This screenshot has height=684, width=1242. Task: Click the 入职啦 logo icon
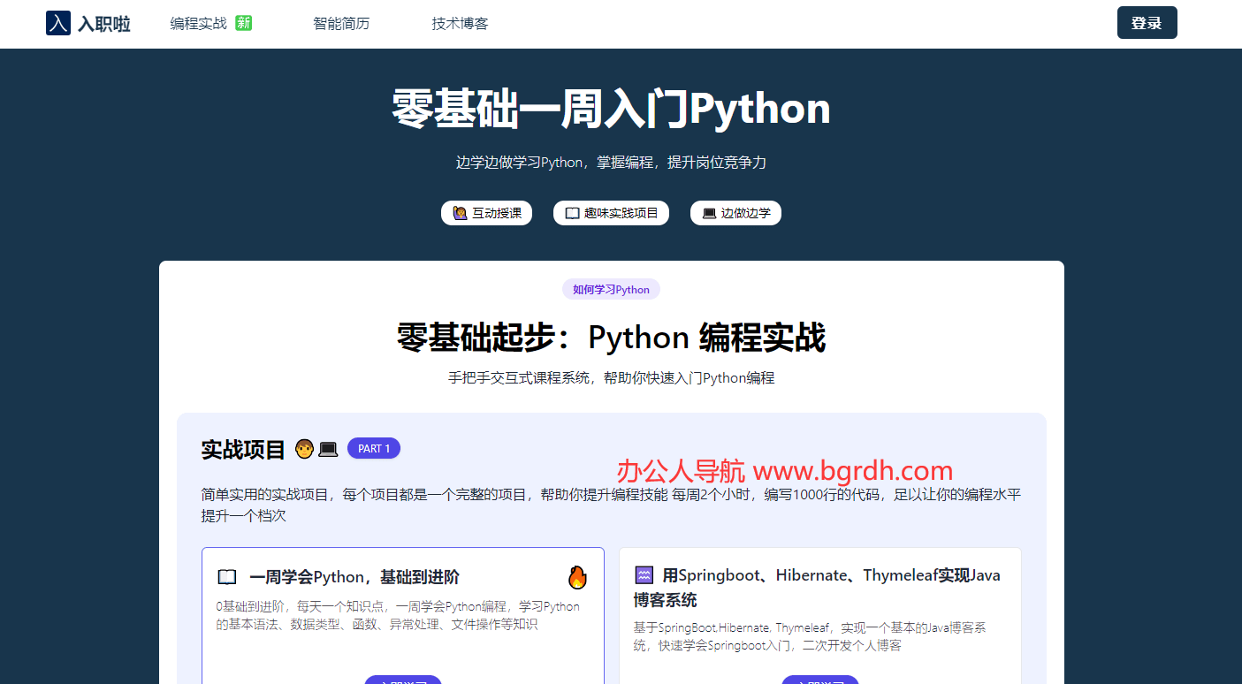57,23
